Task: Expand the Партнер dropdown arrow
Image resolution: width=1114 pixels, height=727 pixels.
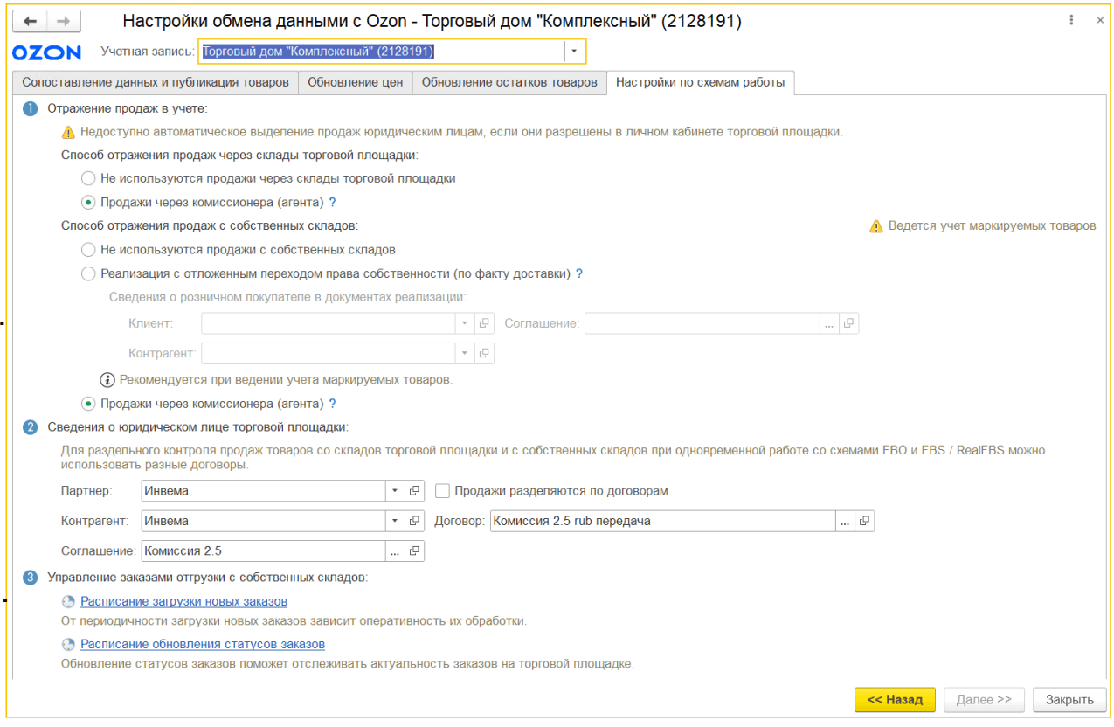Action: click(x=395, y=491)
